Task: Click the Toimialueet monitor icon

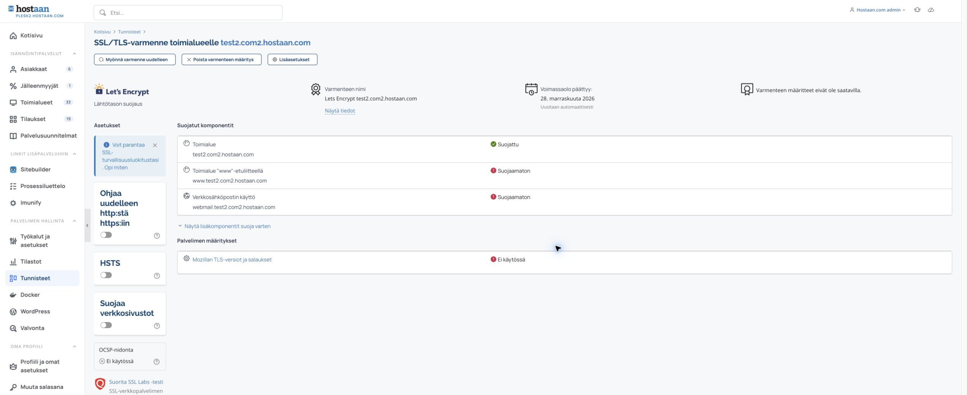Action: 13,103
